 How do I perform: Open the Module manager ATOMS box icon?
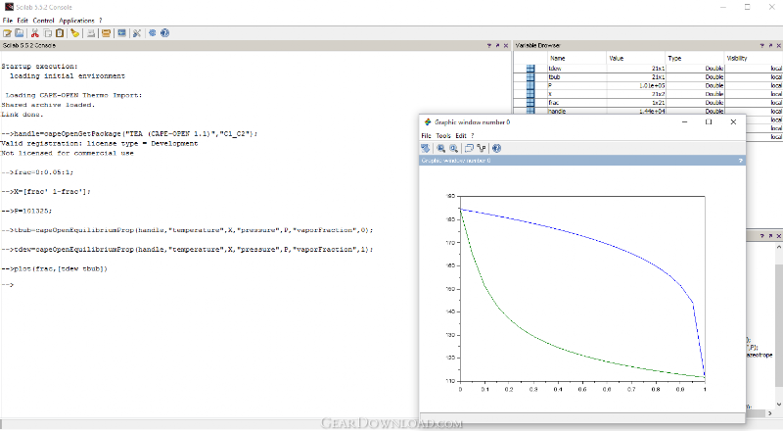click(106, 33)
